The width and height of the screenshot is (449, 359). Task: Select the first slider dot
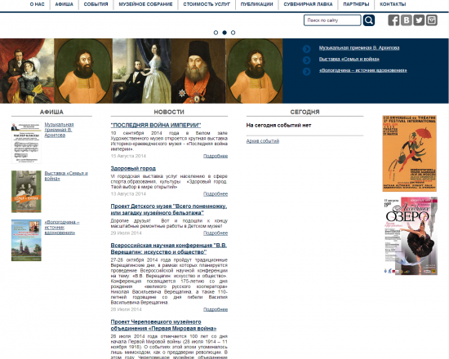[216, 33]
